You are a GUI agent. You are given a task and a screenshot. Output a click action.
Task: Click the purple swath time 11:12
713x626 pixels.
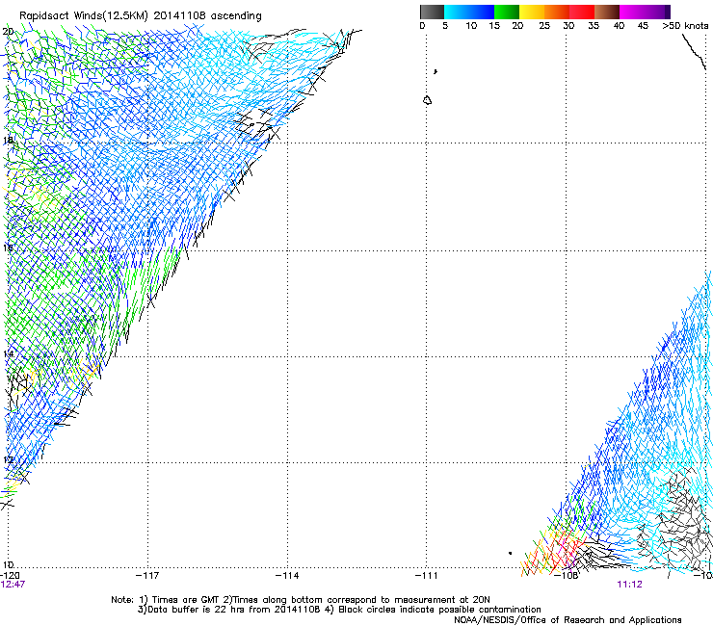629,585
